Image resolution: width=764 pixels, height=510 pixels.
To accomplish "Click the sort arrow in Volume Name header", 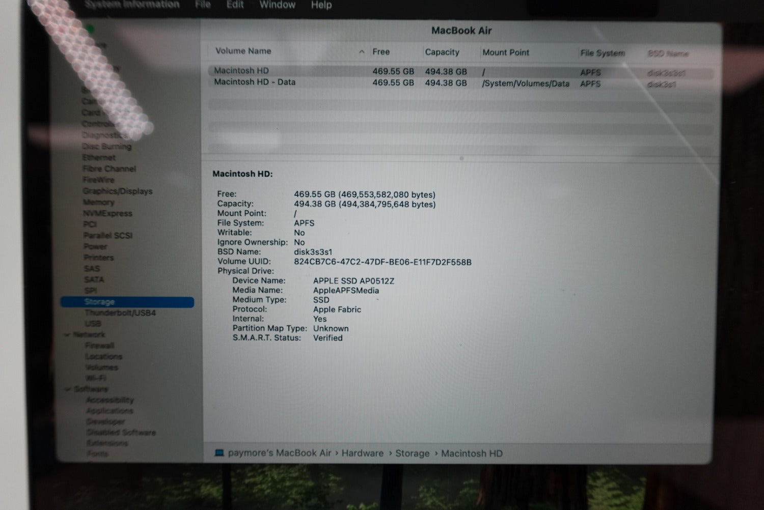I will (x=362, y=52).
